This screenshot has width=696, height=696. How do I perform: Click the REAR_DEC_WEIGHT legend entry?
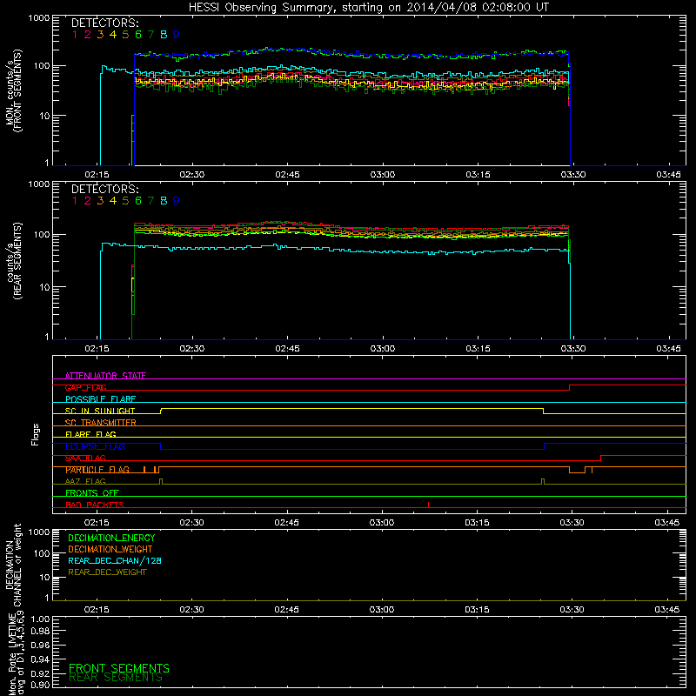(x=107, y=572)
